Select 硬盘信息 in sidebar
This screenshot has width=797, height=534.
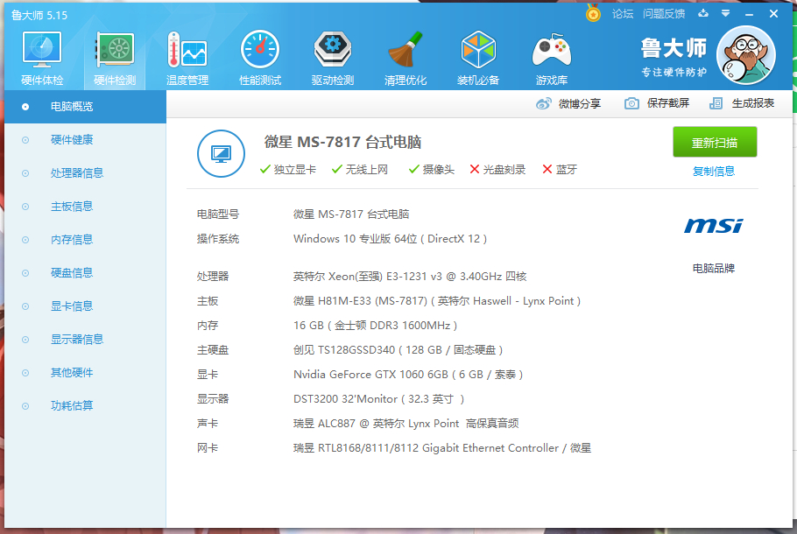(x=86, y=273)
